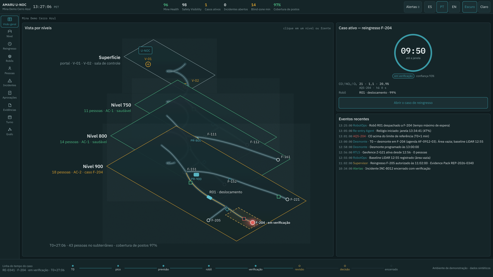Click the 13:01:00 AQS-204 event row
493x277 pixels.
pyautogui.click(x=413, y=136)
